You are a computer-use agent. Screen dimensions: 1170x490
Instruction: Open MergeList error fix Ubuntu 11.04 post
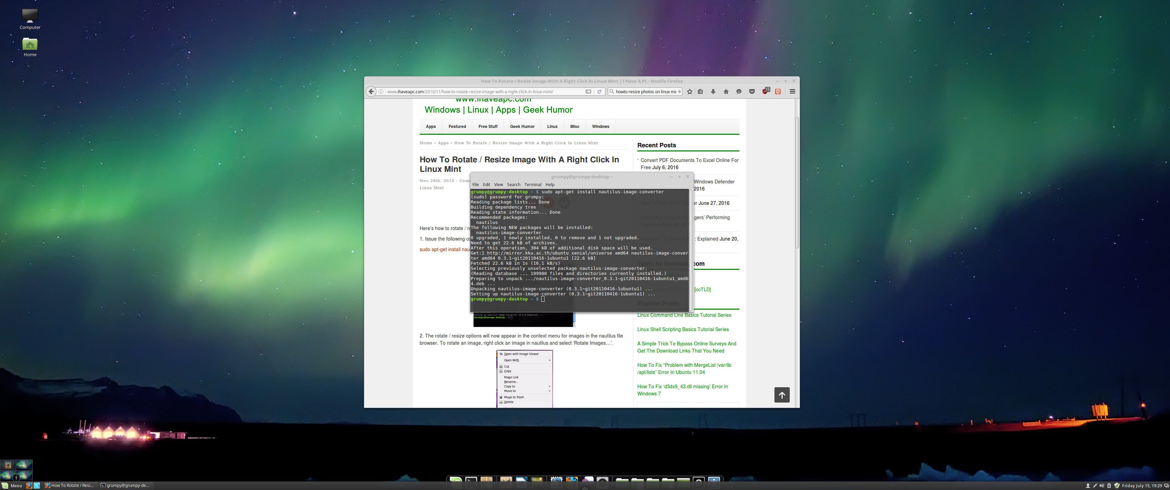pos(684,369)
